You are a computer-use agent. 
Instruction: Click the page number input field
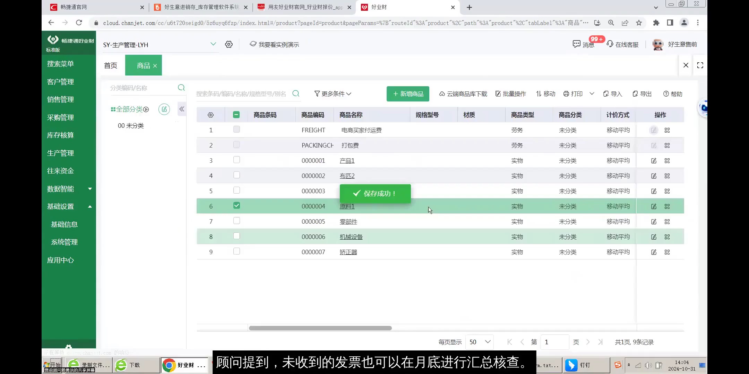point(555,342)
